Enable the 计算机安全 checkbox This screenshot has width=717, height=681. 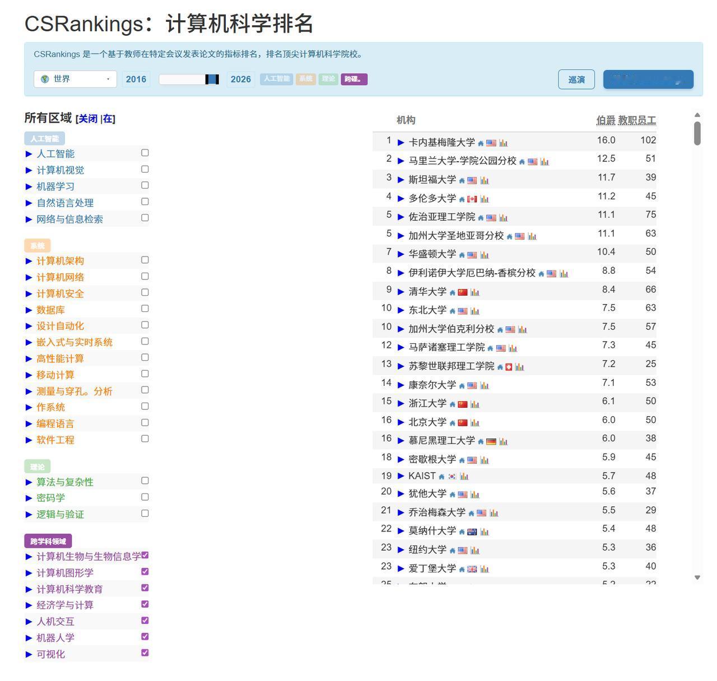pos(145,292)
